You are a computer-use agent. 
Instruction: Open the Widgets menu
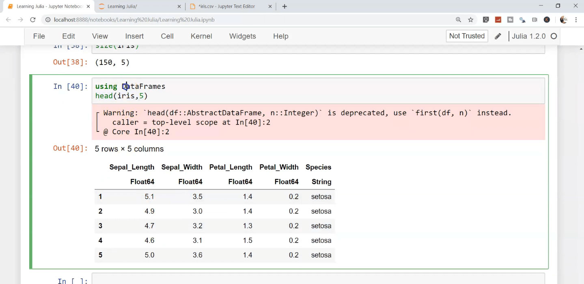tap(242, 36)
